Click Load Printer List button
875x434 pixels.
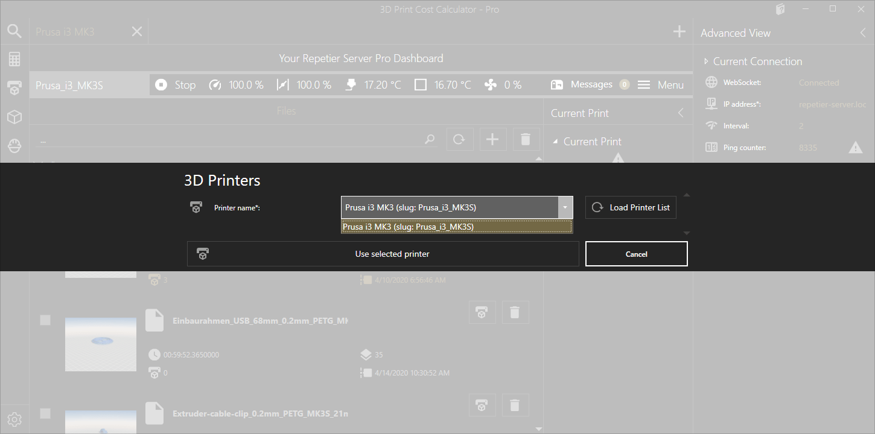tap(631, 207)
